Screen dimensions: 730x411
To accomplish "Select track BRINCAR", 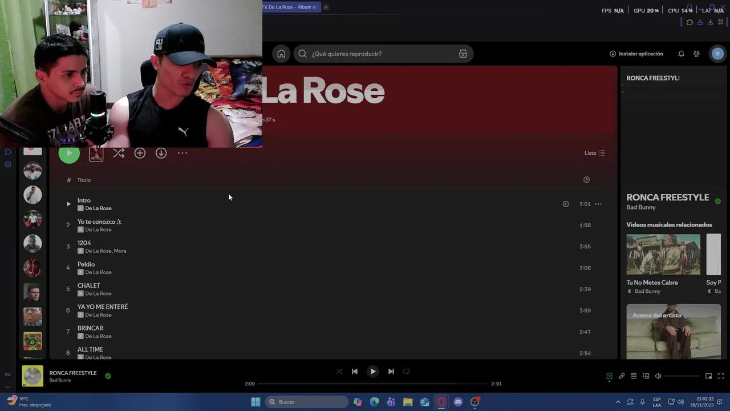I will pos(91,328).
